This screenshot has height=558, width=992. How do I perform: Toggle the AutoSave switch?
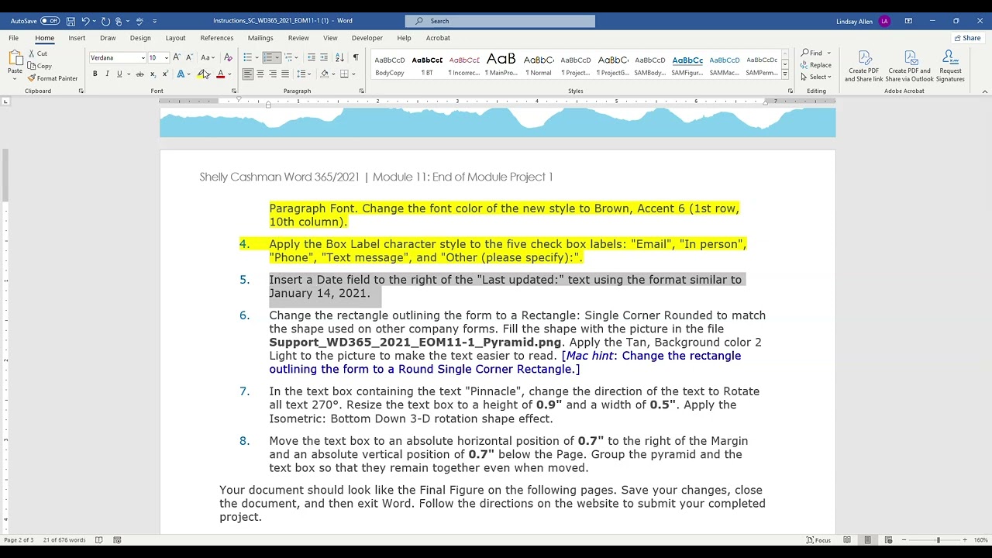[50, 21]
